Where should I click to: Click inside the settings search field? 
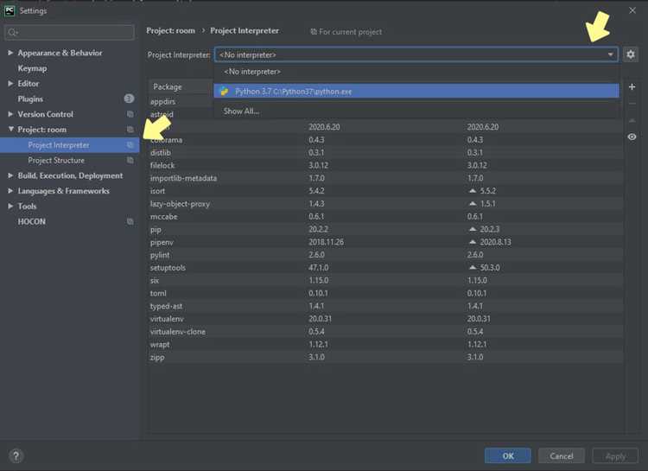coord(69,32)
